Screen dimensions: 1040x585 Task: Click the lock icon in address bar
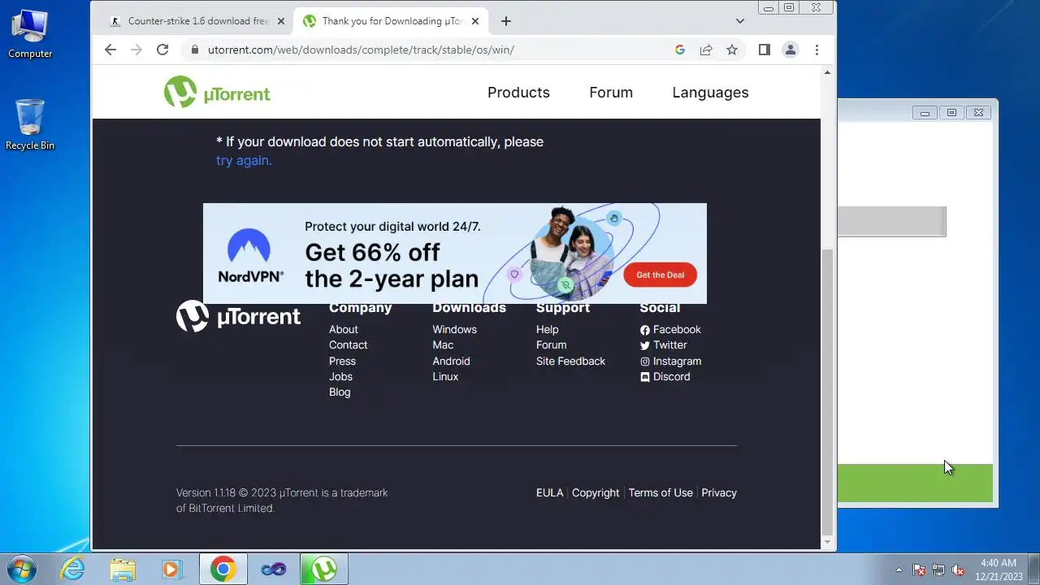click(x=194, y=50)
